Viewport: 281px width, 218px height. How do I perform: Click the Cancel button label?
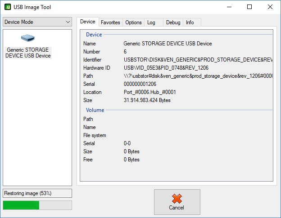177,208
